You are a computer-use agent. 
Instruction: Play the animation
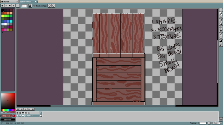pos(25,109)
